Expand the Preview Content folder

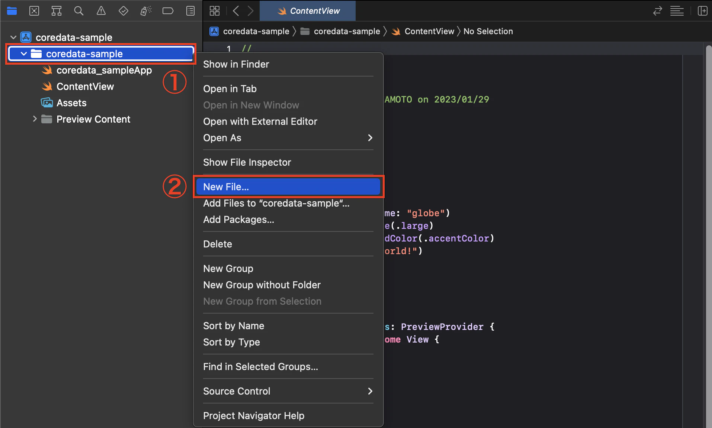35,119
